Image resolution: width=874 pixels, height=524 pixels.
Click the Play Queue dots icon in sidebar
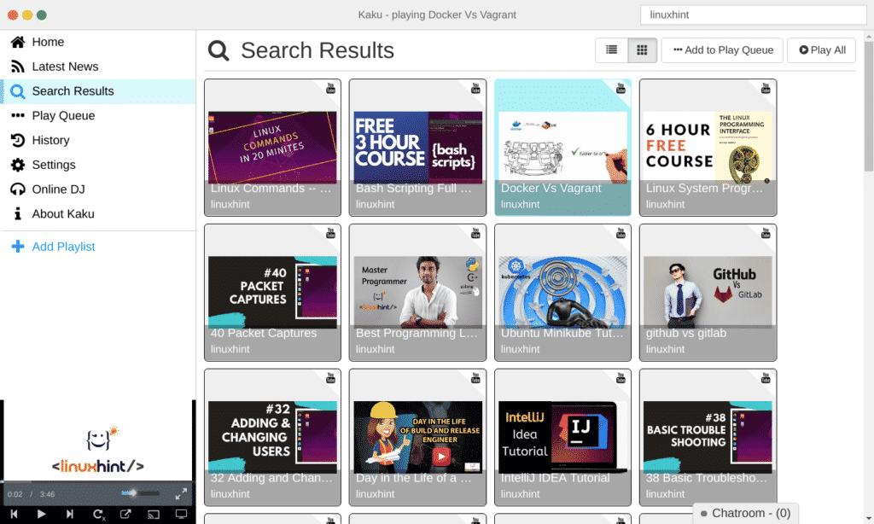point(18,115)
